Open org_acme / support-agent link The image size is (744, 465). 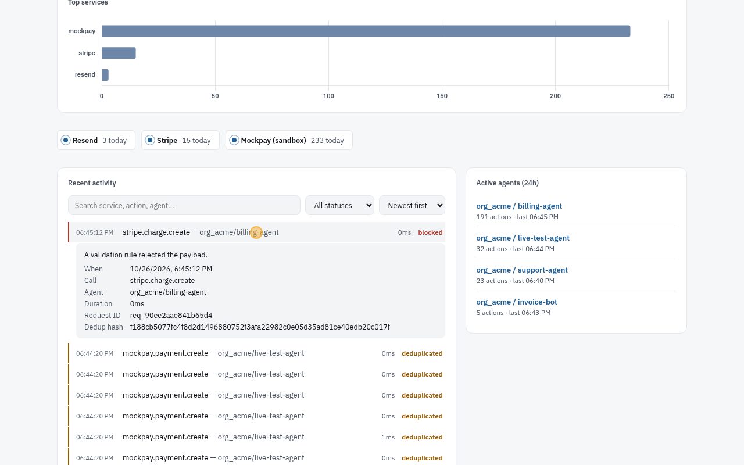(x=522, y=270)
